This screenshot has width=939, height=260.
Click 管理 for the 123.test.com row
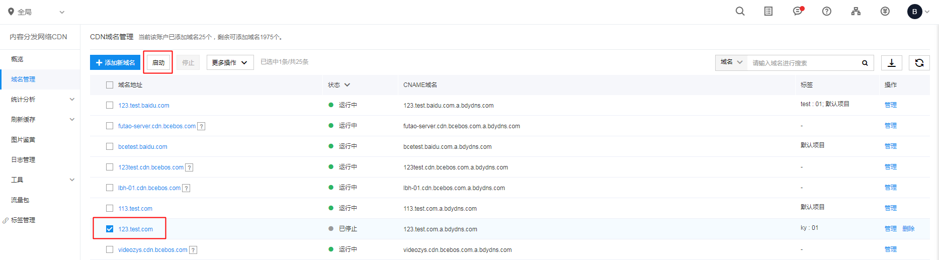pos(891,229)
